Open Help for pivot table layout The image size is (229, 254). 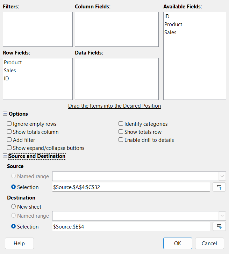[19, 243]
